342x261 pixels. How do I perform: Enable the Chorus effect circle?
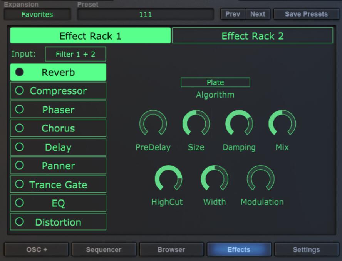(x=19, y=128)
